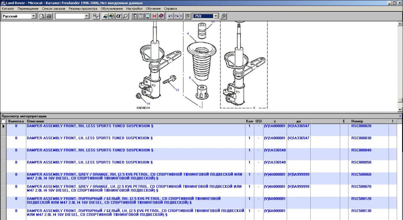Open the print preview tool

[42, 16]
